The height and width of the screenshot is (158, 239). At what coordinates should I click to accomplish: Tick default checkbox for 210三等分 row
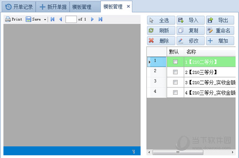click(x=175, y=72)
